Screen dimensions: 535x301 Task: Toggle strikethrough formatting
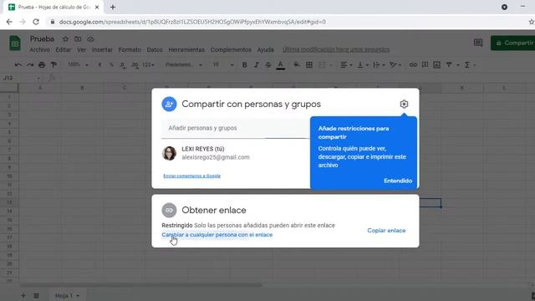coord(268,65)
